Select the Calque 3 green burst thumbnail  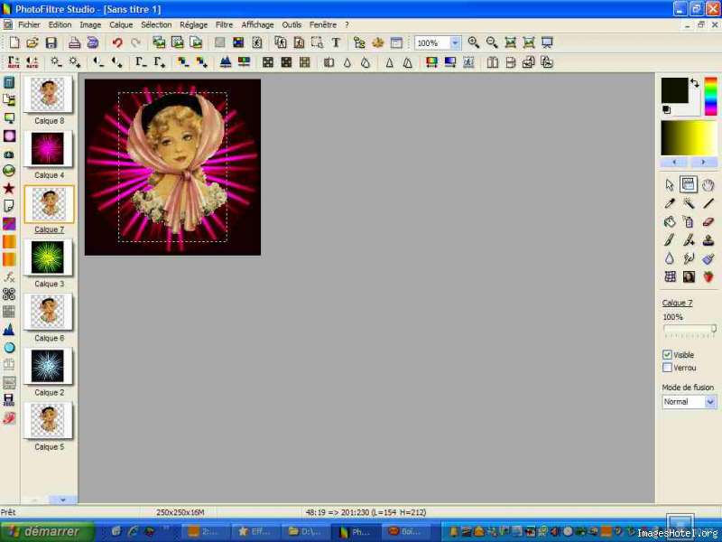tap(49, 257)
